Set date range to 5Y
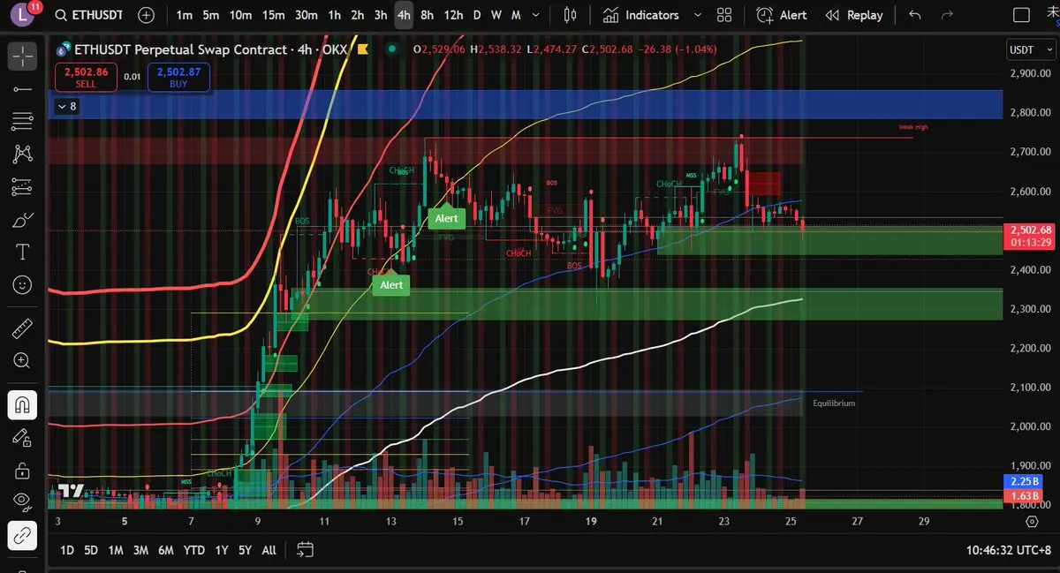The height and width of the screenshot is (573, 1060). [x=245, y=550]
